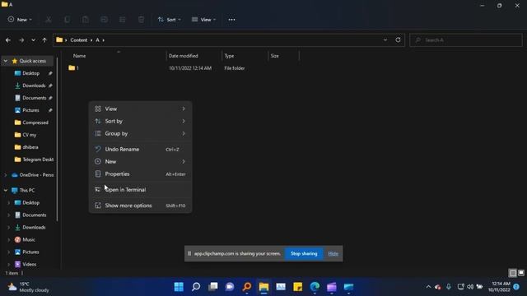Open the Windows Start menu
This screenshot has width=527, height=296.
[179, 287]
